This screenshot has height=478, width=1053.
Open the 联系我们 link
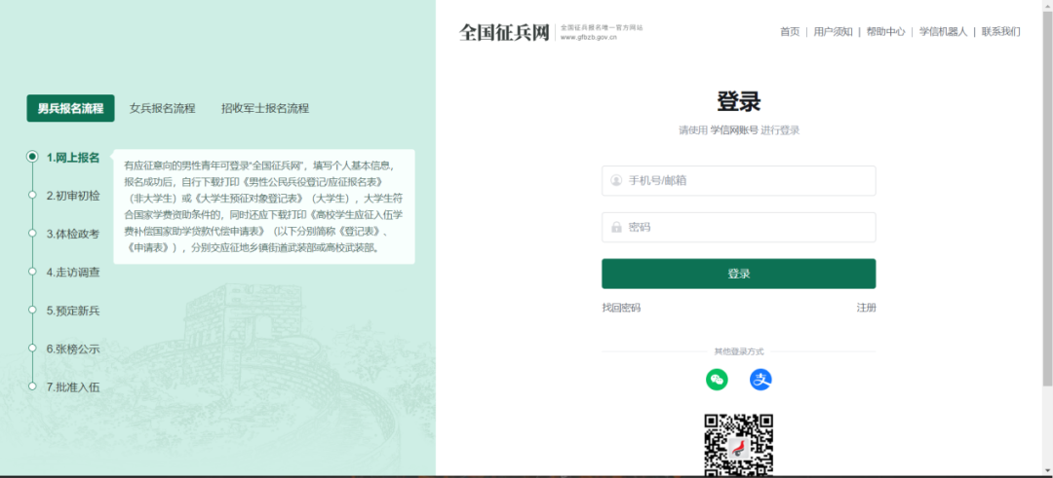pos(1000,31)
